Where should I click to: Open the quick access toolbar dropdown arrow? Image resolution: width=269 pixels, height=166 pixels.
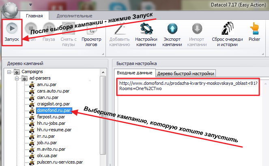(30, 4)
